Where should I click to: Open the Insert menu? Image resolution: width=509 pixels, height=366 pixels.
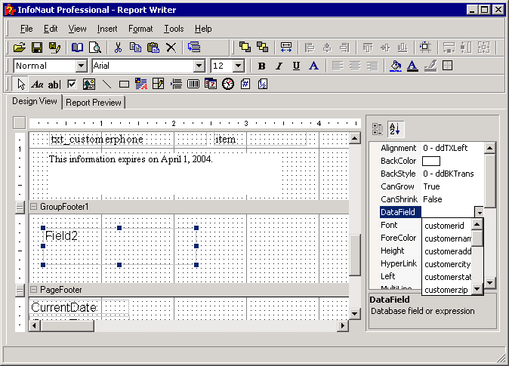click(x=106, y=29)
